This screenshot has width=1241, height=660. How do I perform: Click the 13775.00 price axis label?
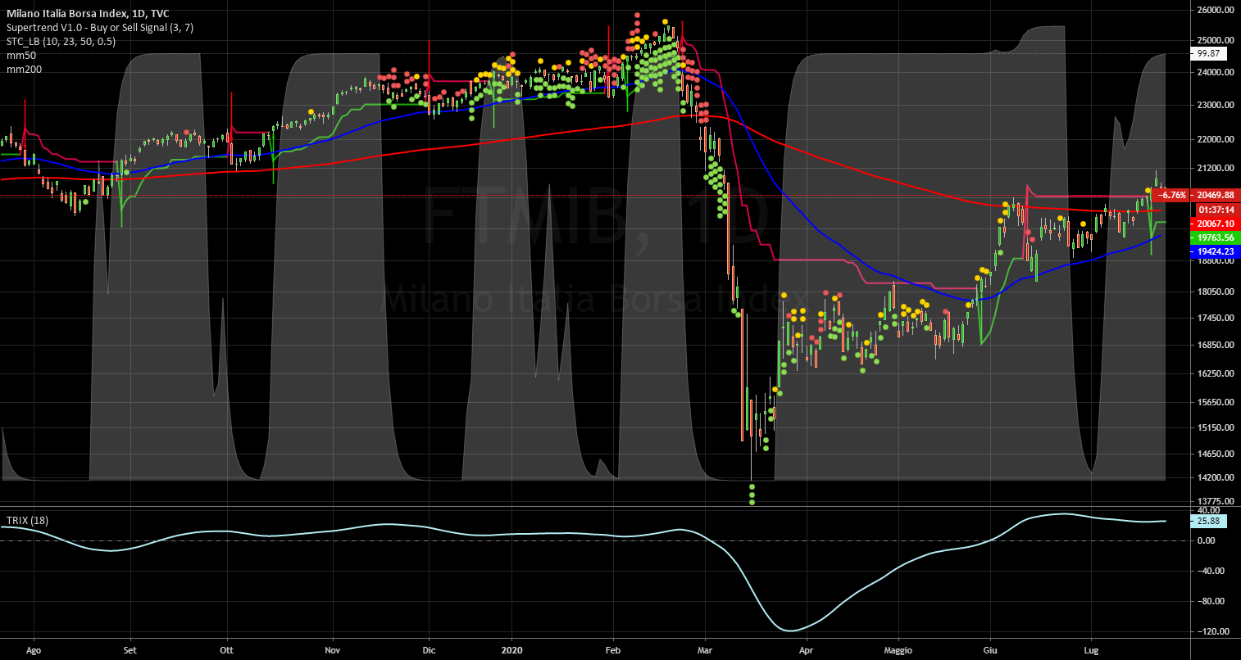coord(1214,501)
